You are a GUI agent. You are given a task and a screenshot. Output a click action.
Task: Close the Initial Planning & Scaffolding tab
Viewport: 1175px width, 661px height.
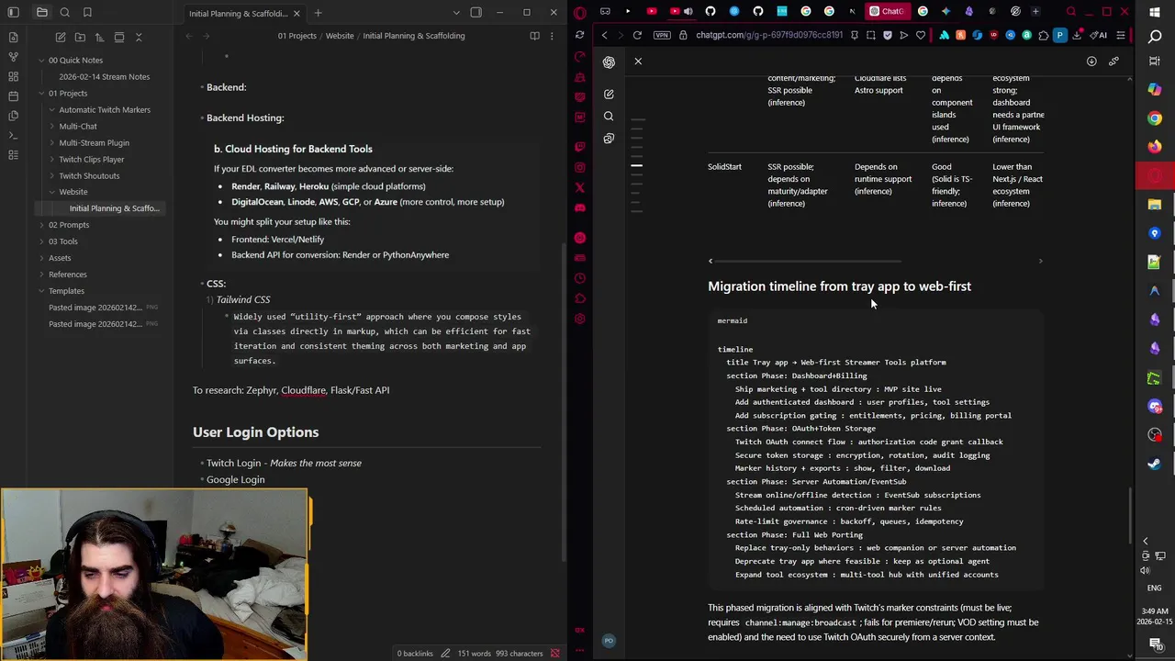click(x=297, y=13)
